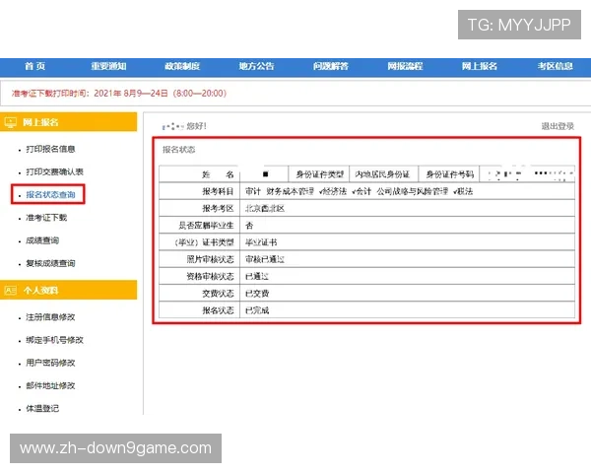Click the red 准考证下载打印时间 notice text
This screenshot has height=473, width=591.
click(119, 94)
